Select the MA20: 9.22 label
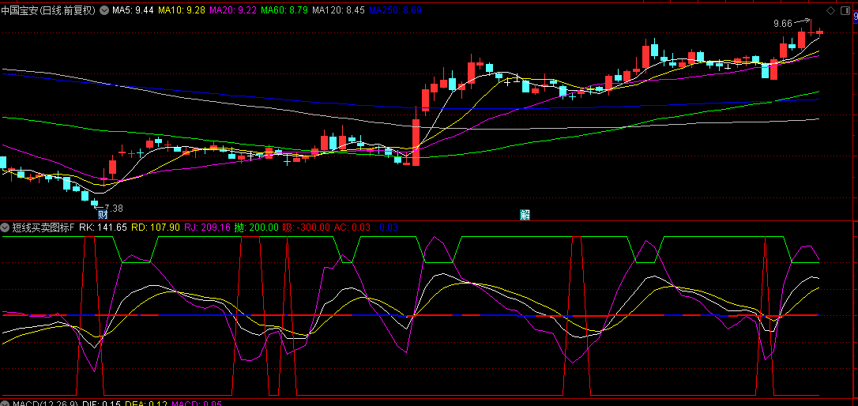This screenshot has width=858, height=406. pyautogui.click(x=233, y=10)
